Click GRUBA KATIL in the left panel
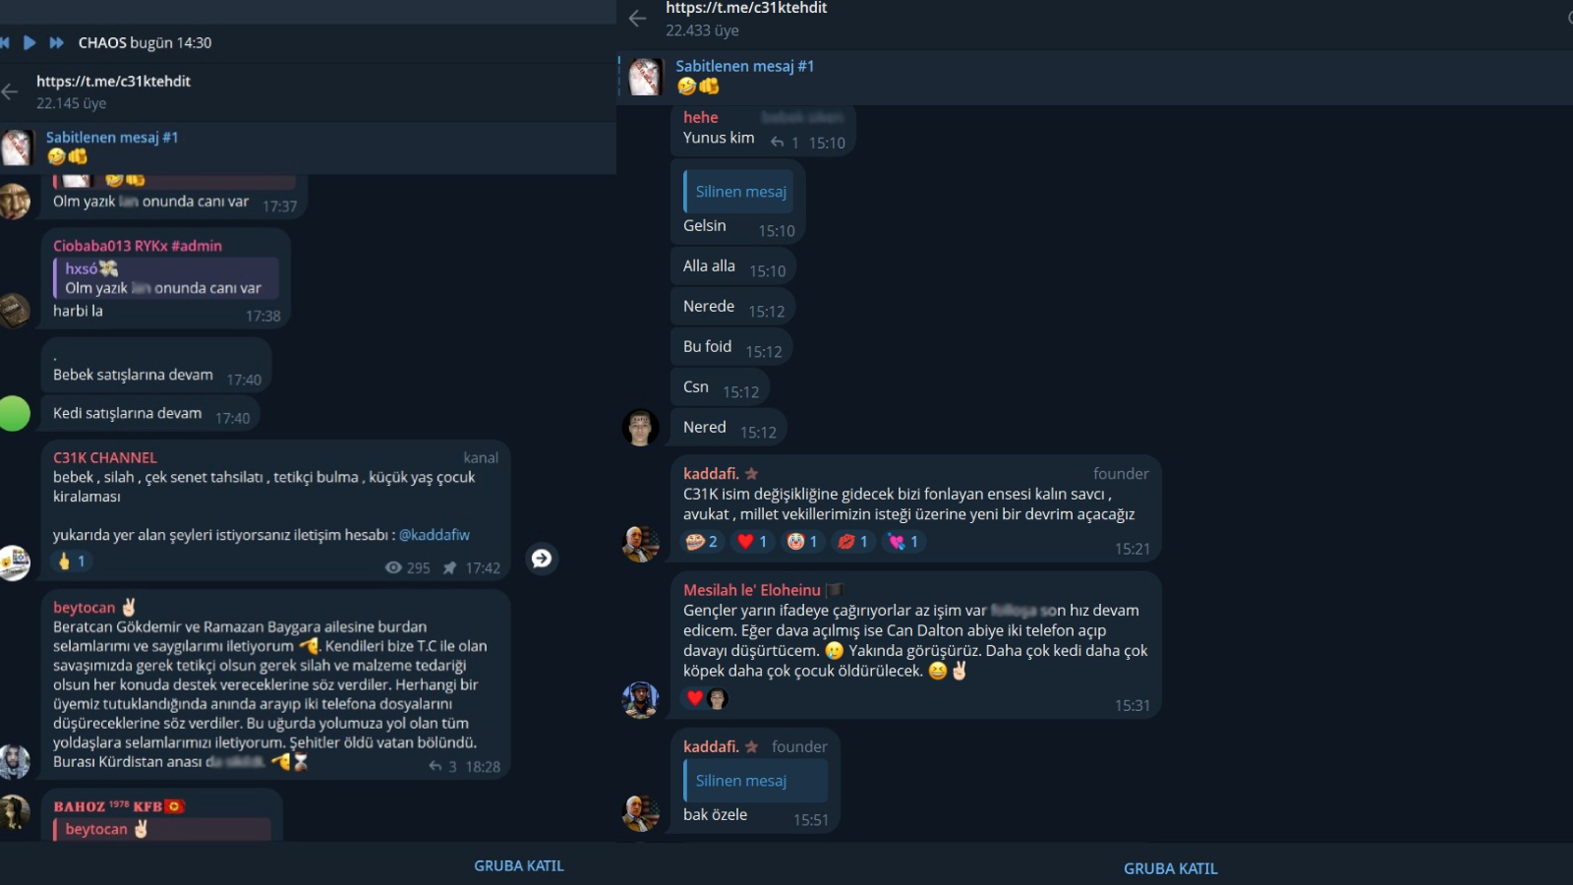The image size is (1573, 885). click(518, 866)
